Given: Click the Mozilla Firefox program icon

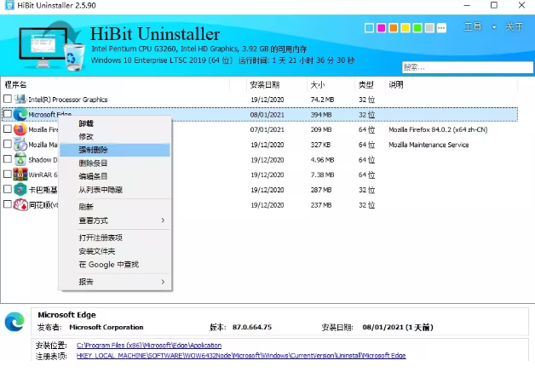Looking at the screenshot, I should tap(20, 129).
